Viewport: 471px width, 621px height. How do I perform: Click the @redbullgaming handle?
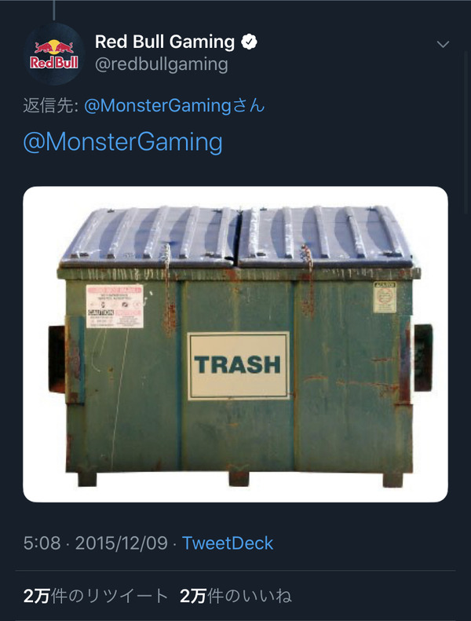[x=162, y=64]
